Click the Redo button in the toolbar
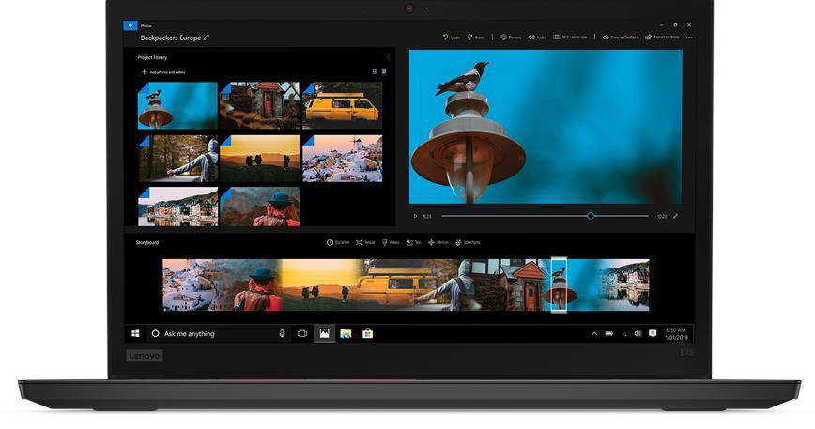815x429 pixels. click(x=475, y=38)
